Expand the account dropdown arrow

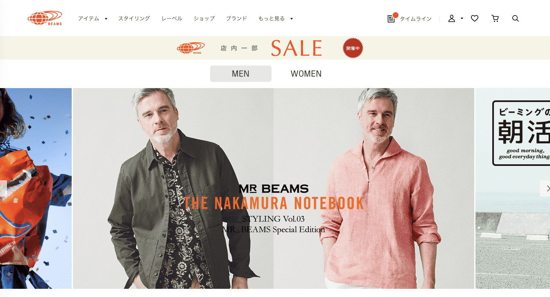click(x=462, y=18)
